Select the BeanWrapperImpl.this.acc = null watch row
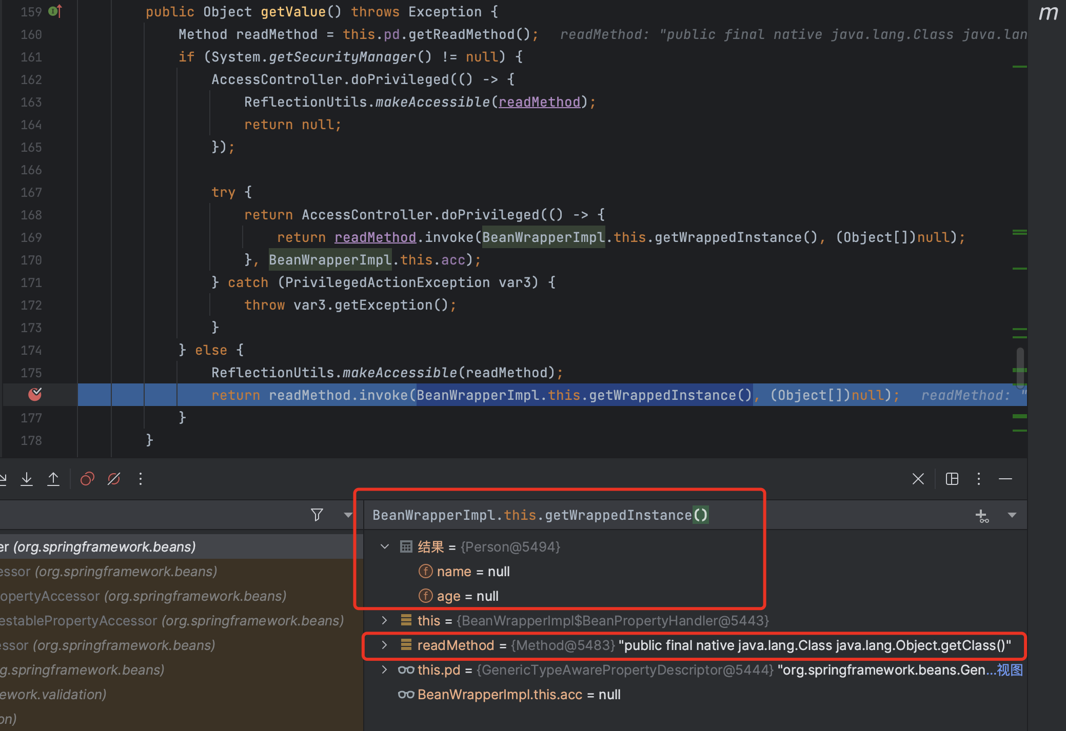The image size is (1066, 731). [x=695, y=694]
